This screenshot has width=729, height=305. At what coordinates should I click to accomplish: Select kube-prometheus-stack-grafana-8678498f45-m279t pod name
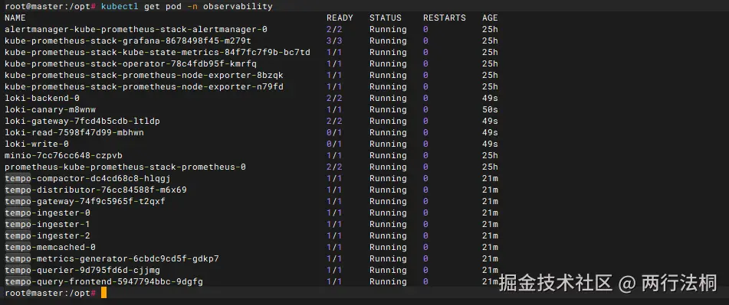[x=128, y=41]
